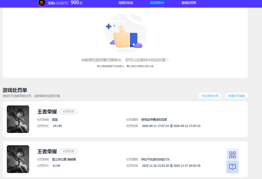Open the 信用分礼包 tab
This screenshot has height=179, width=262.
coord(126,3)
